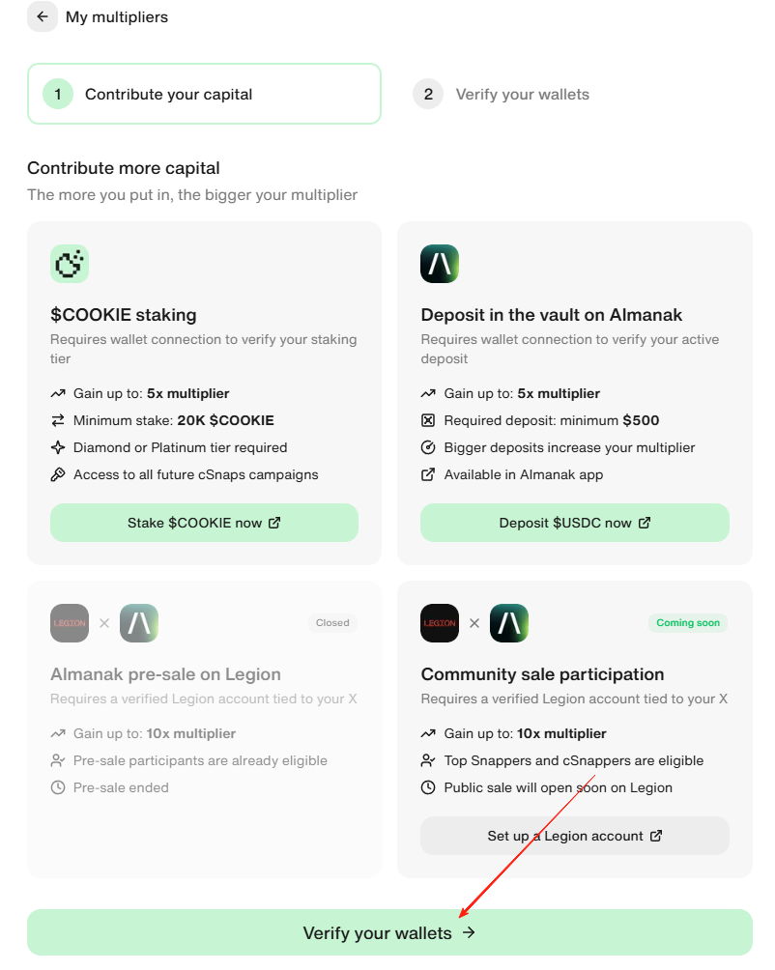775x970 pixels.
Task: Select the Contribute your capital step
Action: click(x=204, y=94)
